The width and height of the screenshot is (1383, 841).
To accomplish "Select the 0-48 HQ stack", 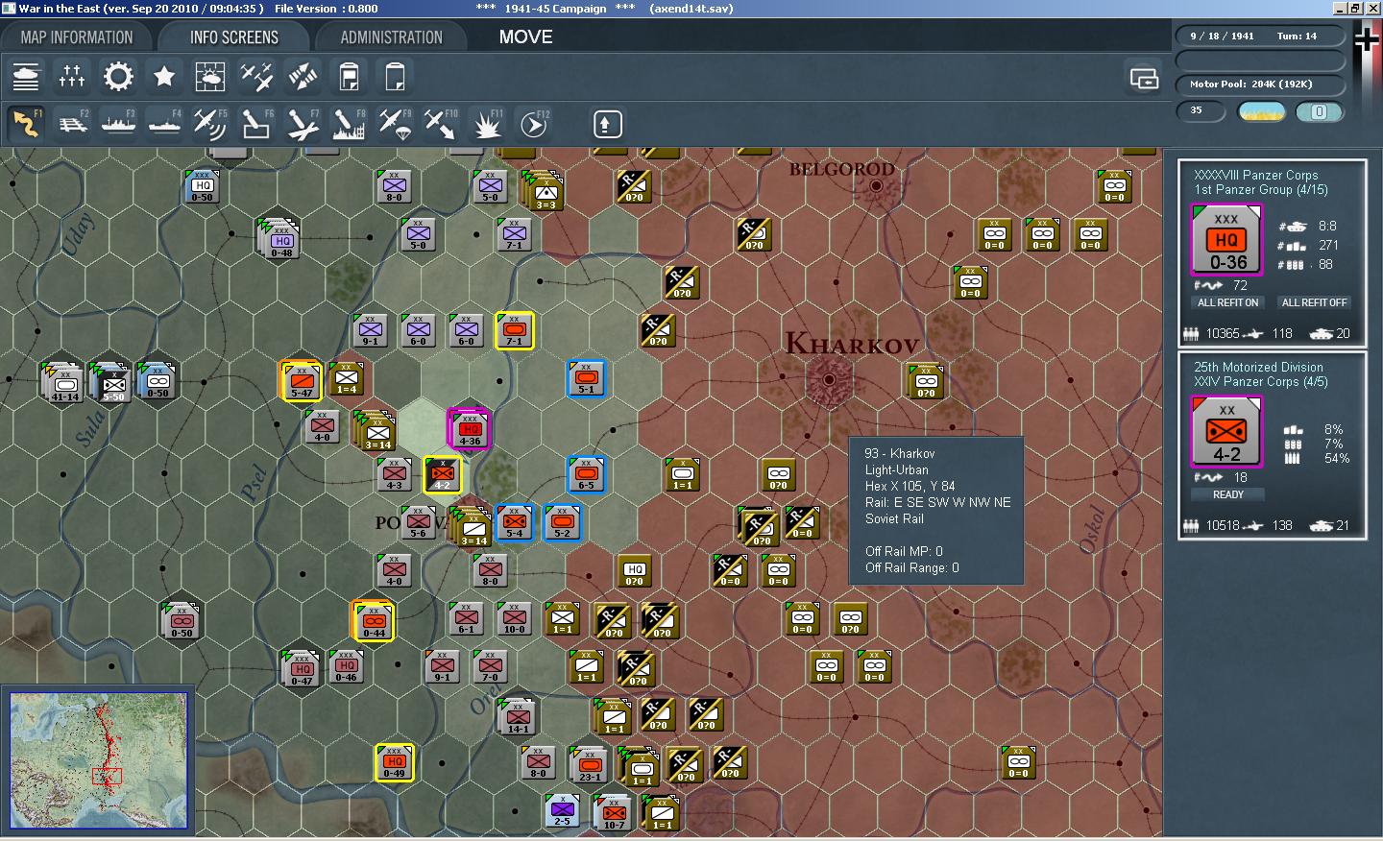I will pyautogui.click(x=279, y=238).
